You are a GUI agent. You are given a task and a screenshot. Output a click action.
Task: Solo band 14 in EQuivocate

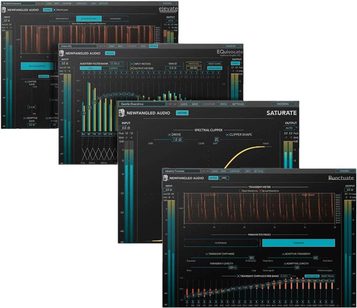coord(154,72)
